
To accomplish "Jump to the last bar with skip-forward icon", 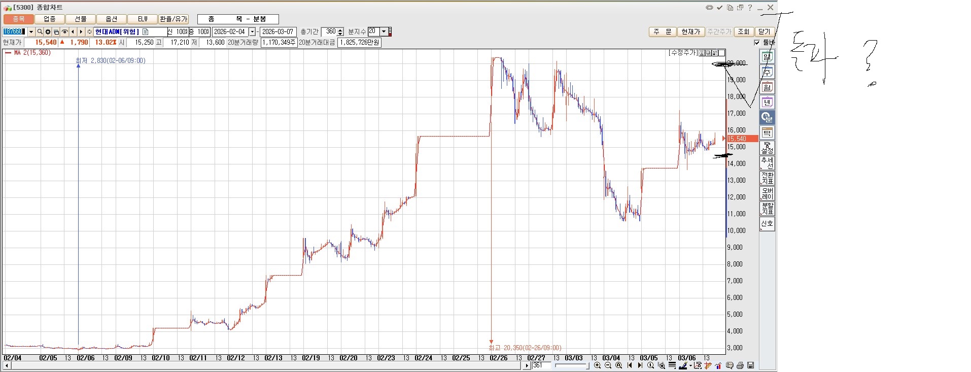I will point(640,365).
